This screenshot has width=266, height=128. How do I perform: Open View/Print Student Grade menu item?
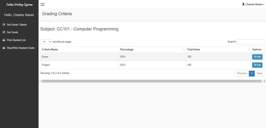(x=21, y=48)
